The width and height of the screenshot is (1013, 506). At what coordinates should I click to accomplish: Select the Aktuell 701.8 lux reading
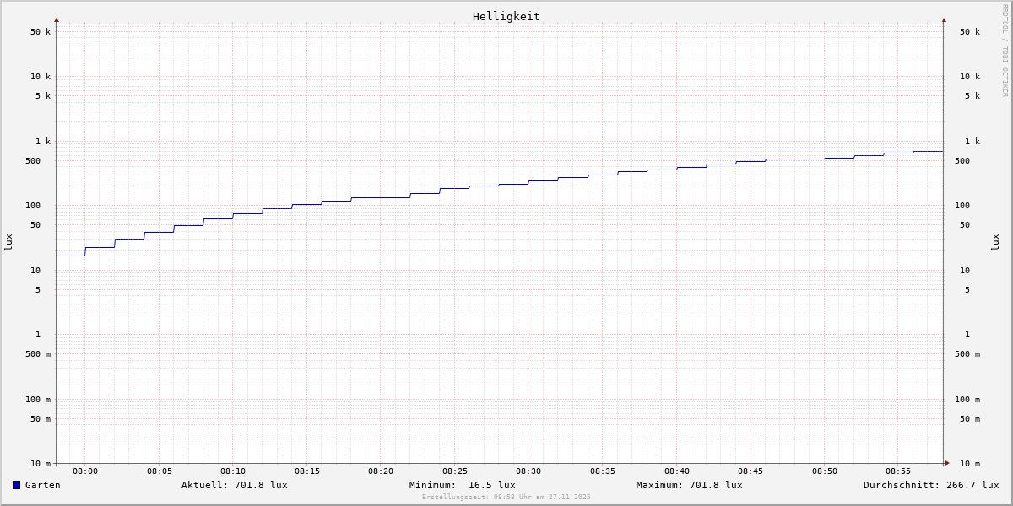coord(234,485)
